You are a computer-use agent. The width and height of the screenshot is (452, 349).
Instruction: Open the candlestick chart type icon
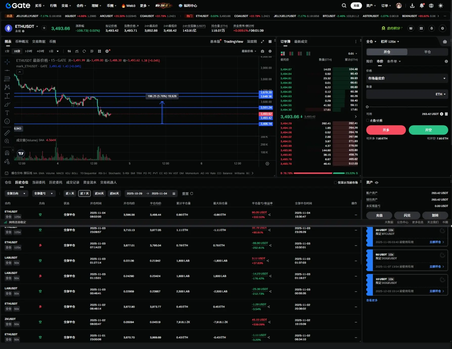69,51
